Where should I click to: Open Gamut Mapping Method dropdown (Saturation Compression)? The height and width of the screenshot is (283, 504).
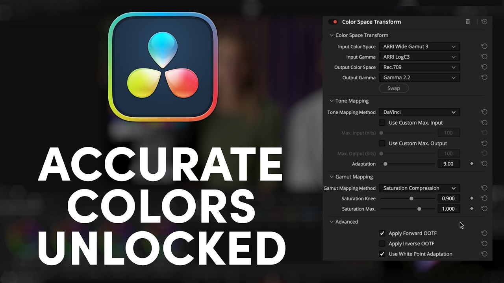click(x=419, y=188)
